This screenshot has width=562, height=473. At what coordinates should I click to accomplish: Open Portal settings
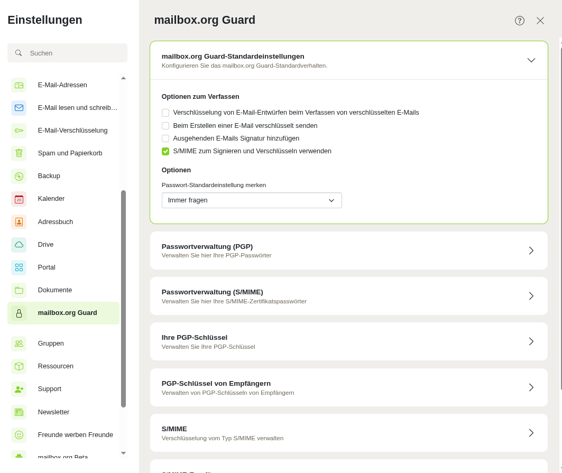63,267
